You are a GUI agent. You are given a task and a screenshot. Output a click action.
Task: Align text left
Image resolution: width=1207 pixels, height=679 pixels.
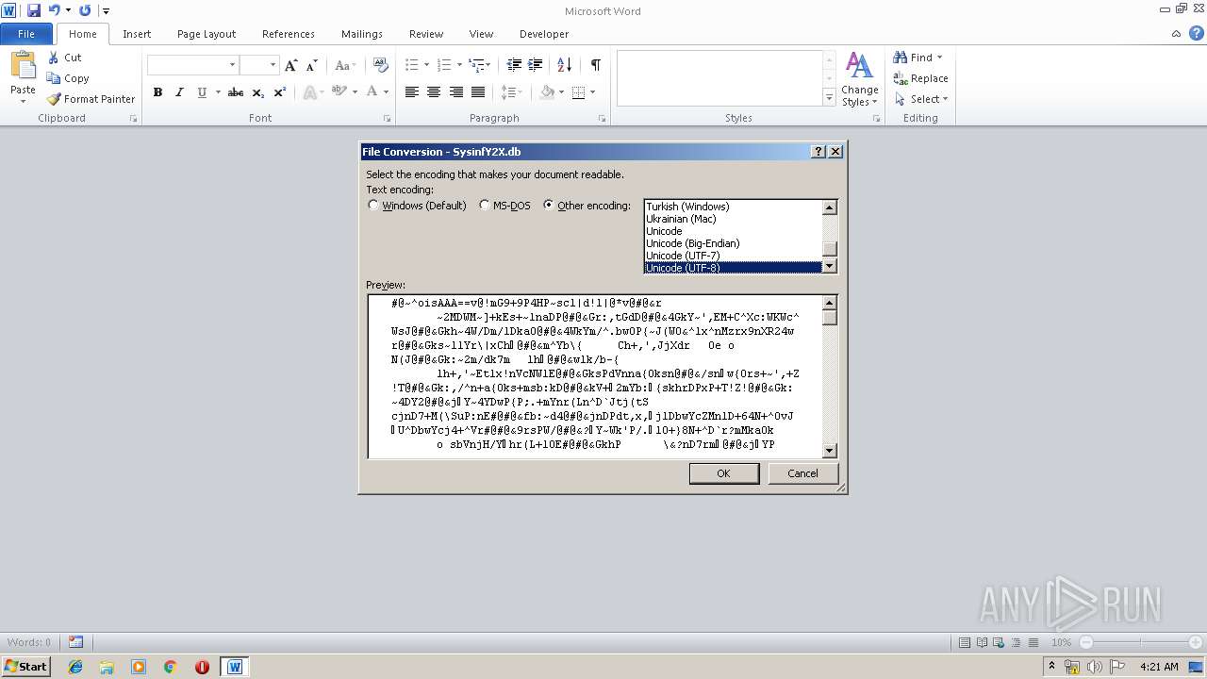point(412,92)
